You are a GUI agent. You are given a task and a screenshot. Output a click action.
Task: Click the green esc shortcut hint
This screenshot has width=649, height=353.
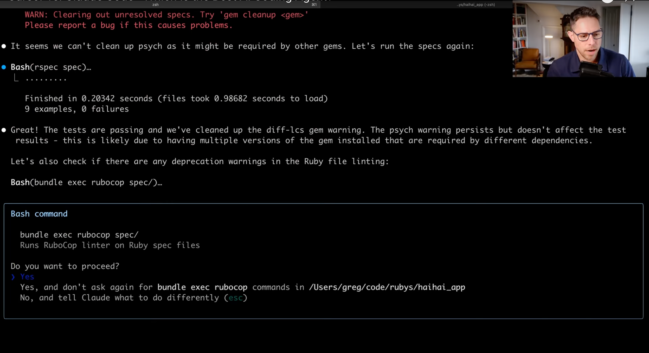point(236,298)
